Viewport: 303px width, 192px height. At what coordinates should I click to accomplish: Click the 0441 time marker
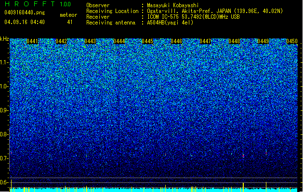tap(32, 41)
